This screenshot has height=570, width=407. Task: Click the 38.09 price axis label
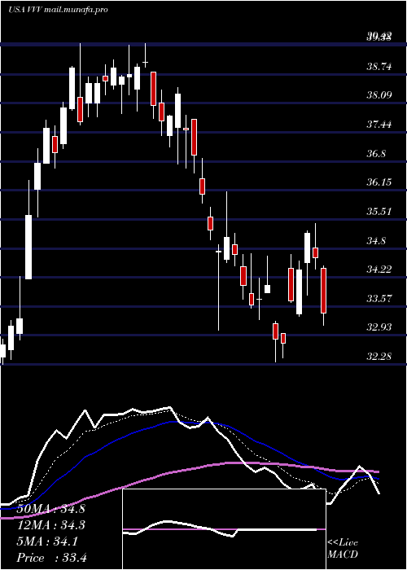(379, 95)
